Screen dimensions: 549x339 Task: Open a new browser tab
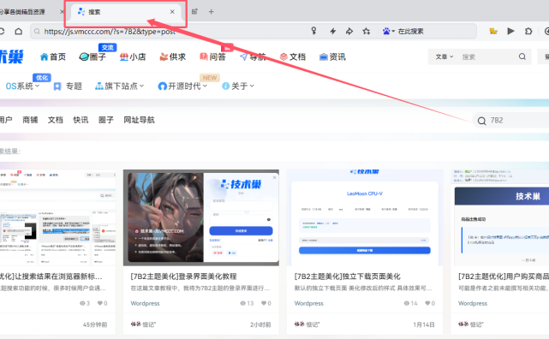[212, 12]
